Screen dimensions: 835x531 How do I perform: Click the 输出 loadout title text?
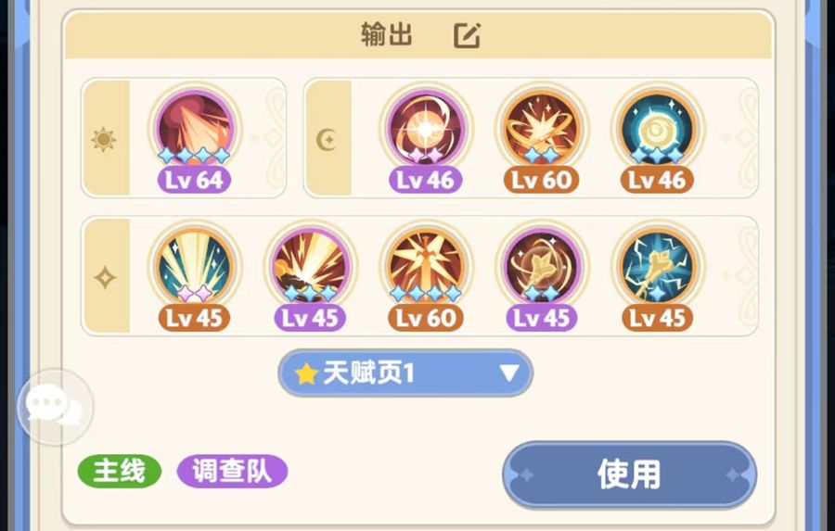click(x=387, y=34)
